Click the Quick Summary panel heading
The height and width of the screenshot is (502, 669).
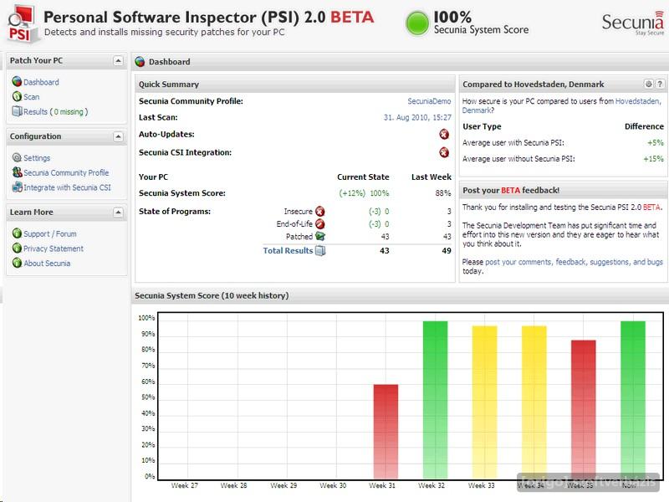169,85
